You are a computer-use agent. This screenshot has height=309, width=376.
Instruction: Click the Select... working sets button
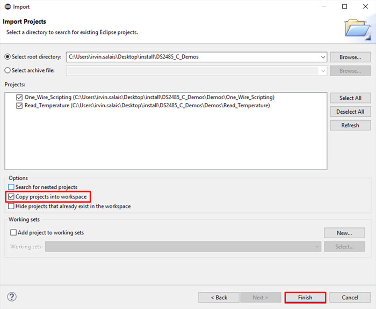coord(344,246)
